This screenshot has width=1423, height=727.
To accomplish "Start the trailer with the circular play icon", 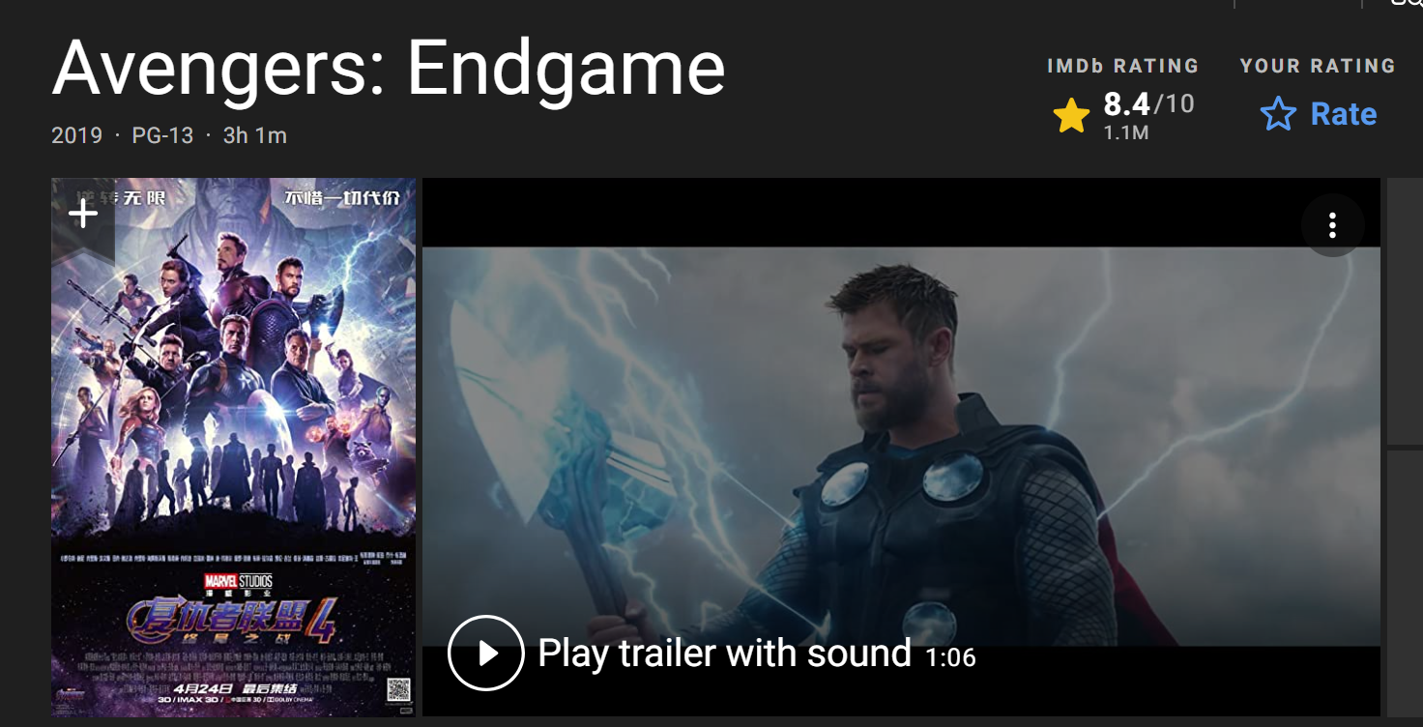I will 486,654.
